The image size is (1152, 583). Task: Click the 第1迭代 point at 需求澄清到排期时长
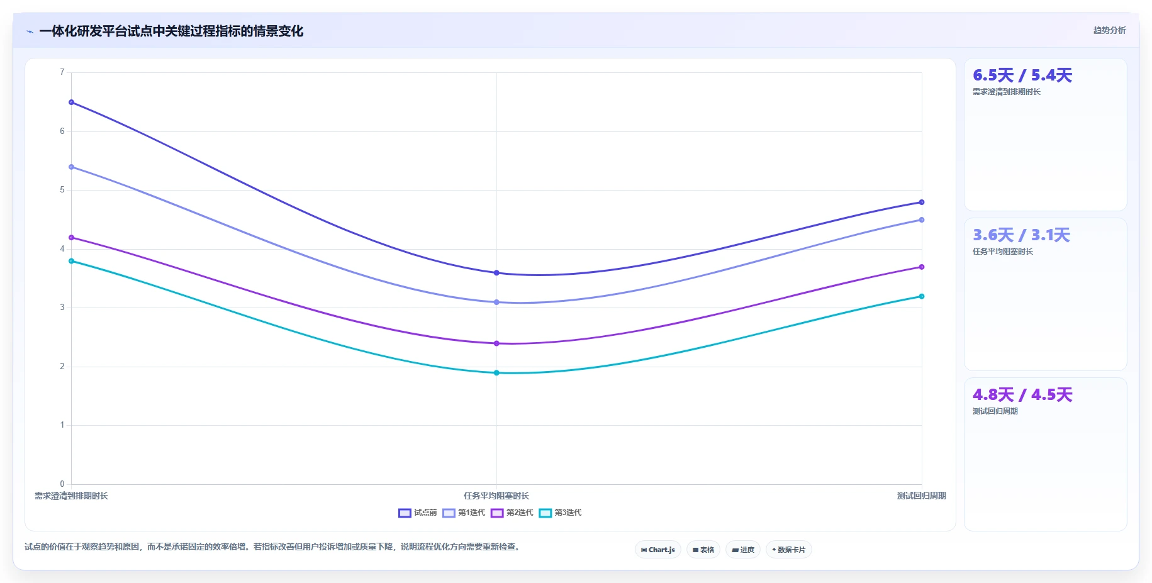(72, 167)
